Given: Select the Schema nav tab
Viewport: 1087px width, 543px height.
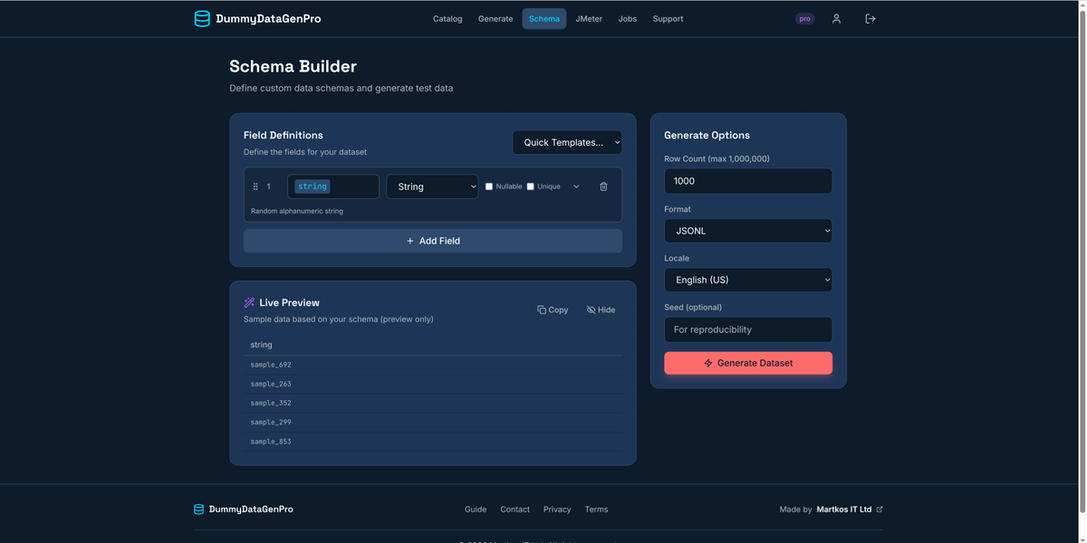Looking at the screenshot, I should point(544,19).
